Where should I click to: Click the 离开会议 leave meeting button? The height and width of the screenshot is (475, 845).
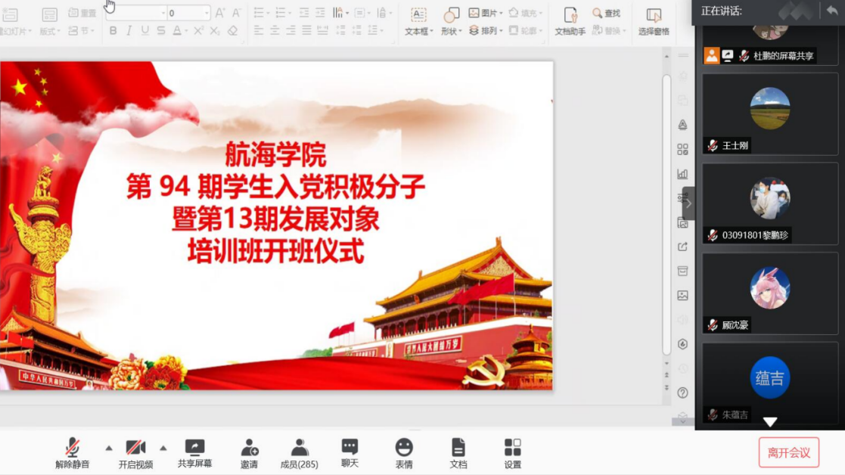click(x=788, y=452)
